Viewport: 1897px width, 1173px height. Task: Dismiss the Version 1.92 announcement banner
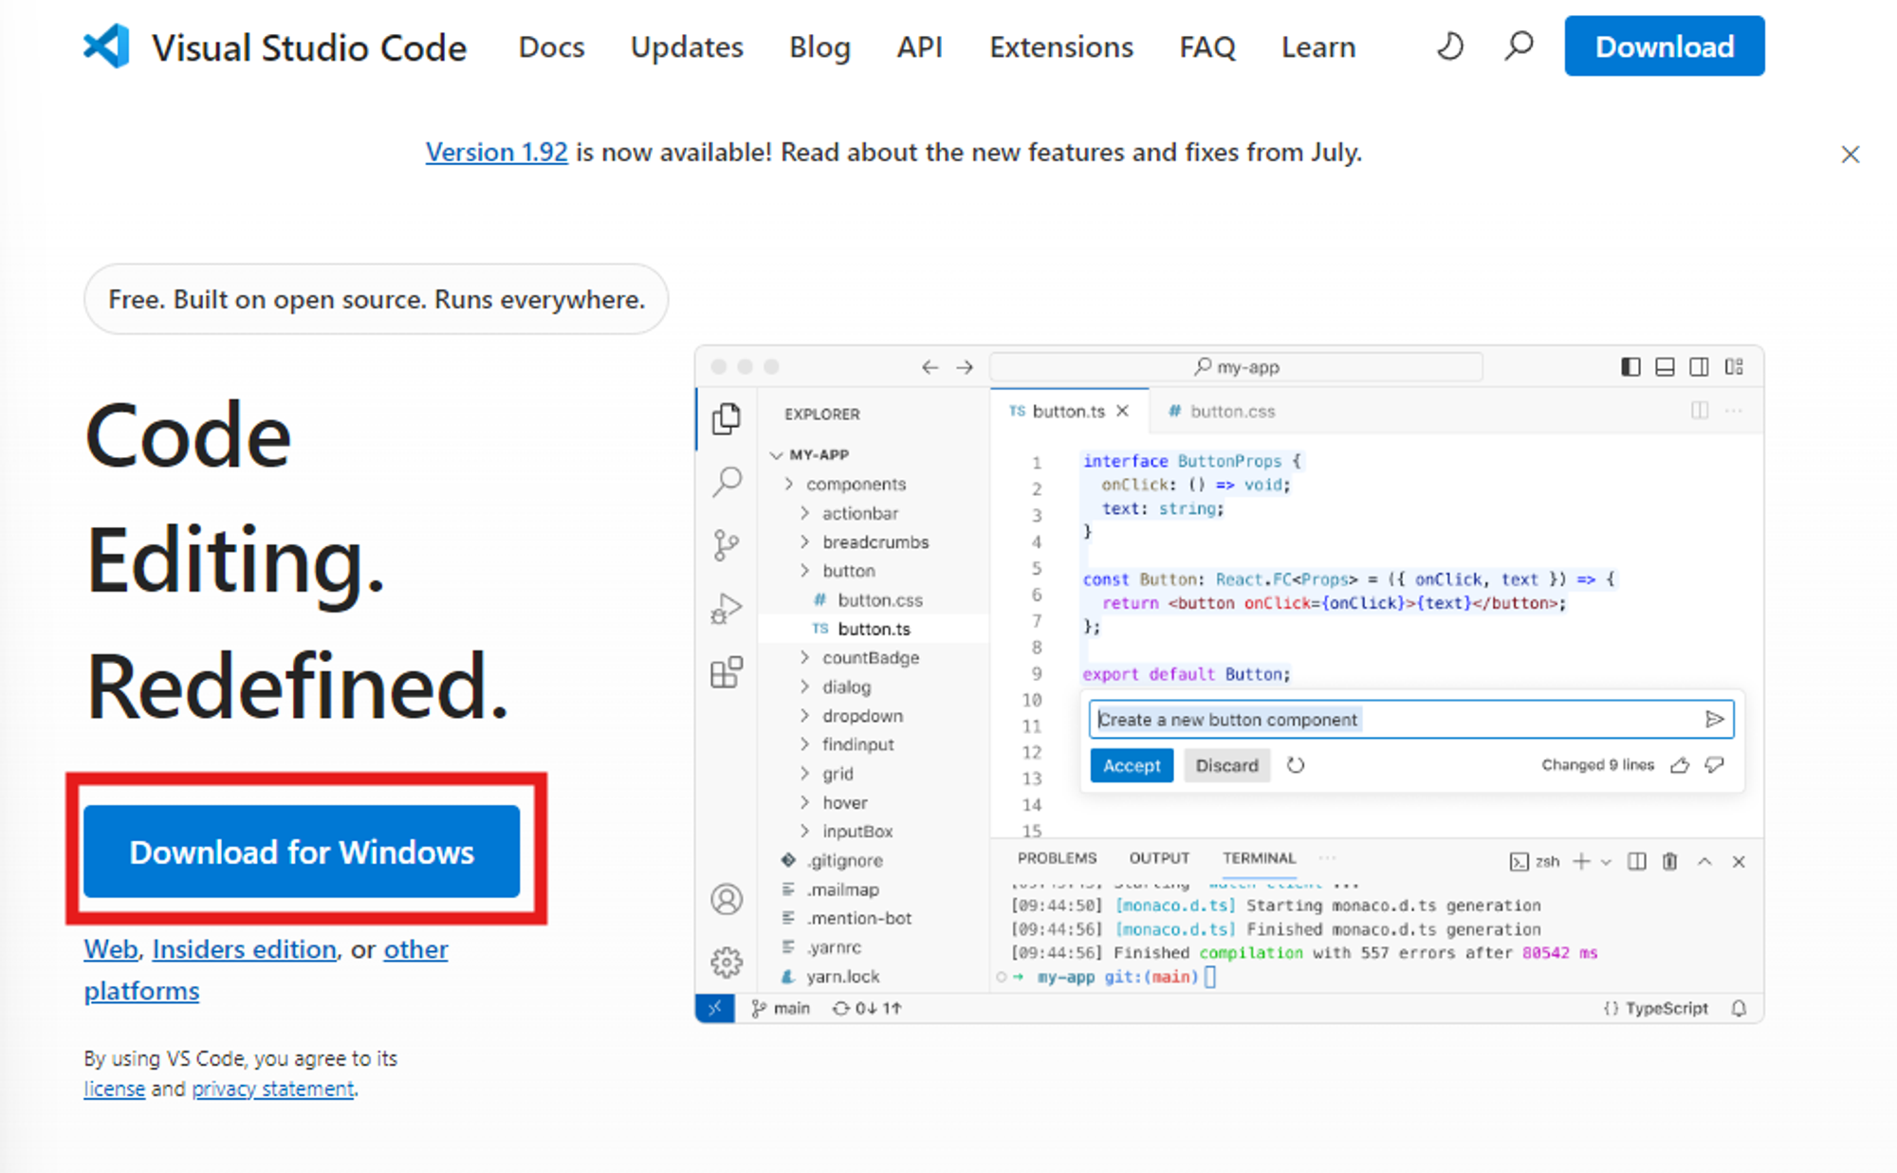[1850, 155]
